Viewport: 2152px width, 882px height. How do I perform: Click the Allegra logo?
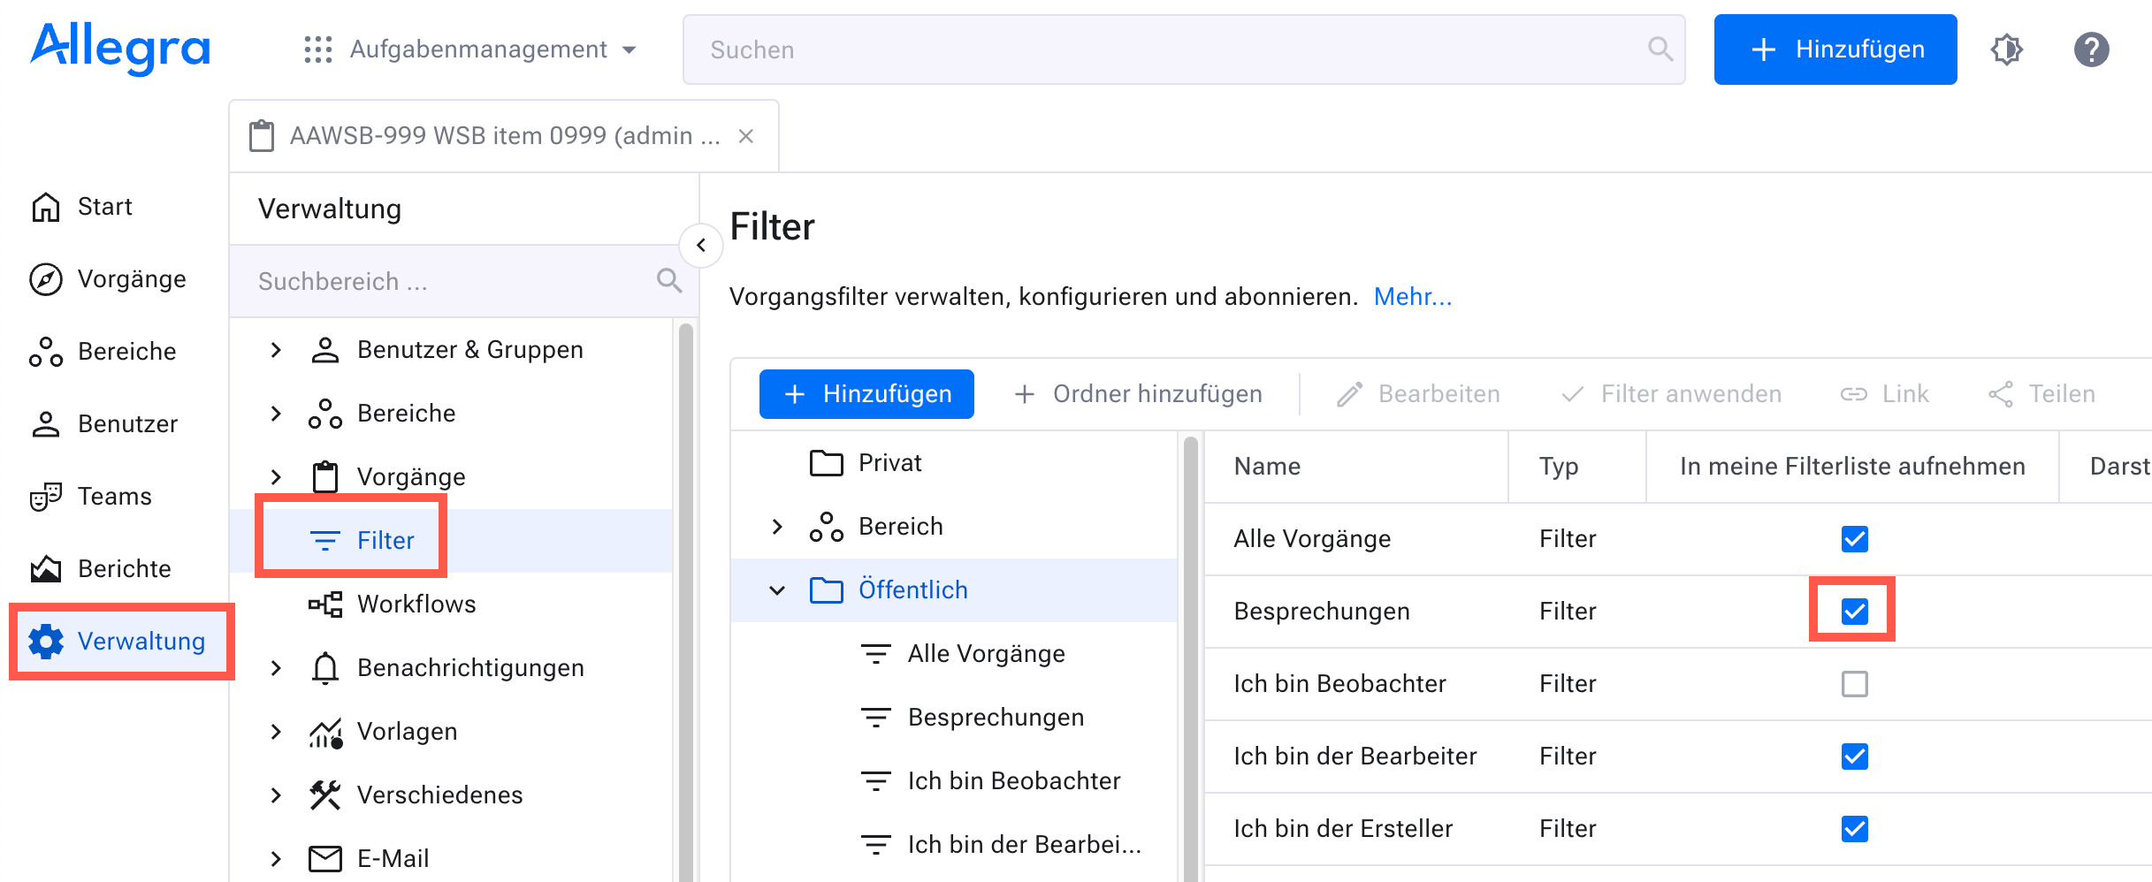[120, 49]
